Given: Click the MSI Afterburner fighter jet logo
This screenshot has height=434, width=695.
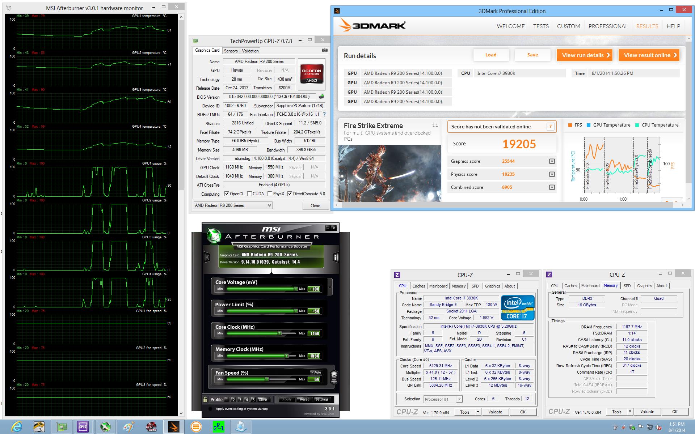Looking at the screenshot, I should (x=214, y=236).
